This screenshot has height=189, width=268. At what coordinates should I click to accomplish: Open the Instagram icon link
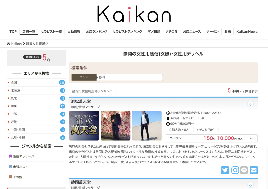coord(235,170)
